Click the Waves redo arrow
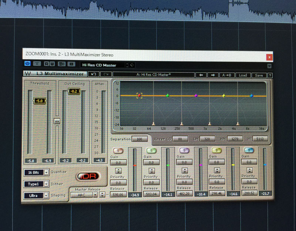This screenshot has height=231, width=296. click(106, 75)
